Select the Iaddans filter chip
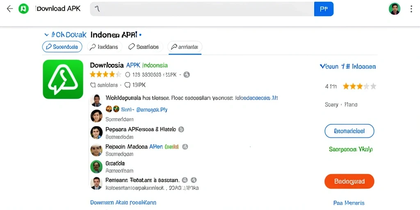The height and width of the screenshot is (210, 420). (x=105, y=47)
